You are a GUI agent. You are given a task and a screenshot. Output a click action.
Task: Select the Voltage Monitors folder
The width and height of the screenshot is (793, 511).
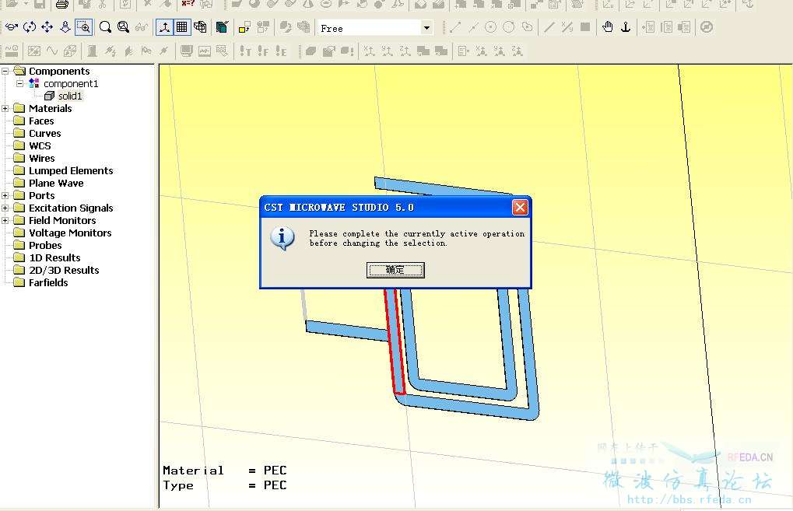point(70,233)
